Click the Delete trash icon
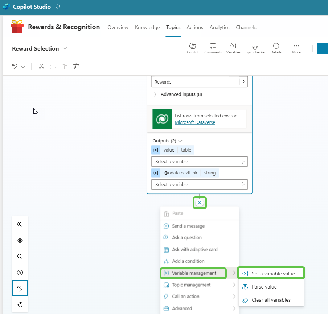 coord(76,67)
